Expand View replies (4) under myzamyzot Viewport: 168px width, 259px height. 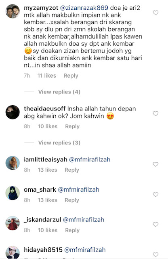tap(59, 92)
